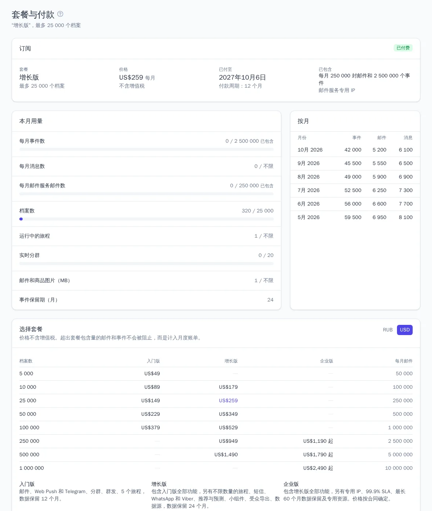This screenshot has height=511, width=432.
Task: Click the 250 000 profiles row label
Action: pyautogui.click(x=29, y=441)
